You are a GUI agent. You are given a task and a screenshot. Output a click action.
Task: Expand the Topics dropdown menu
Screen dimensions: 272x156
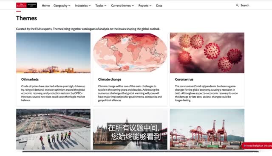101,6
